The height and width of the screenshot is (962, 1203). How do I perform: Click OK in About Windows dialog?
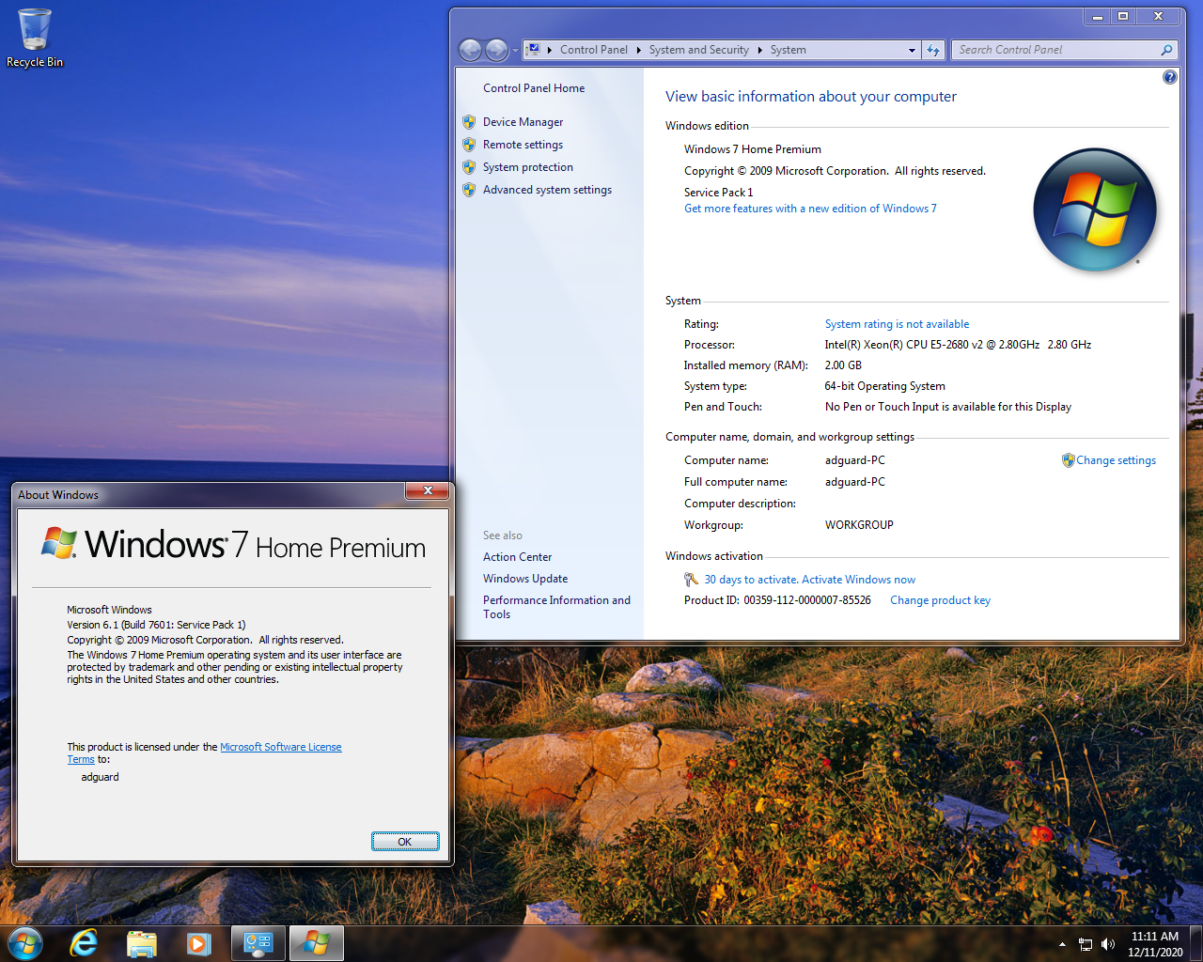point(405,842)
